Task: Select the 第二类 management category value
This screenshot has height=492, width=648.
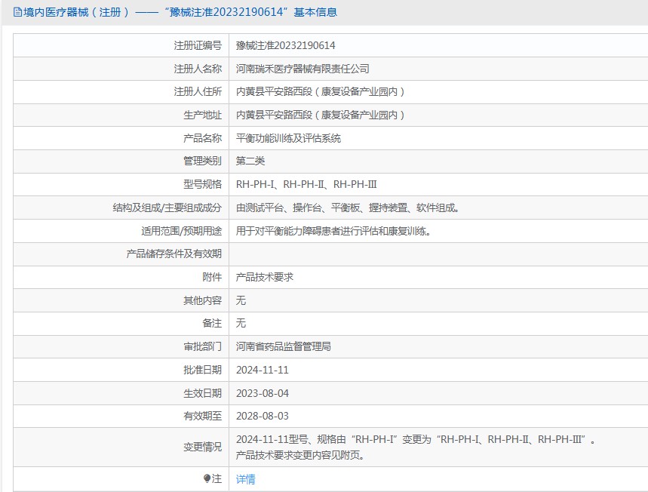Action: click(250, 161)
